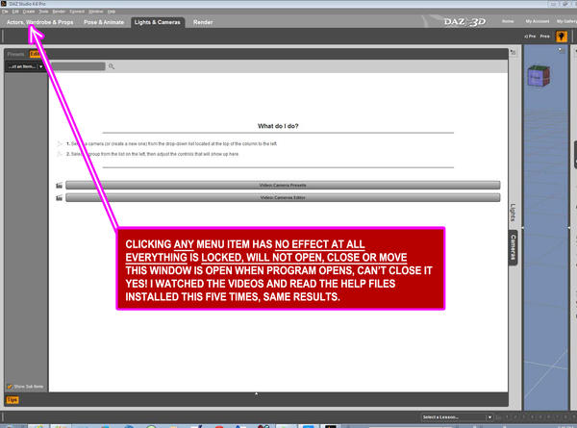Click the magnifying glass search icon

(x=112, y=66)
